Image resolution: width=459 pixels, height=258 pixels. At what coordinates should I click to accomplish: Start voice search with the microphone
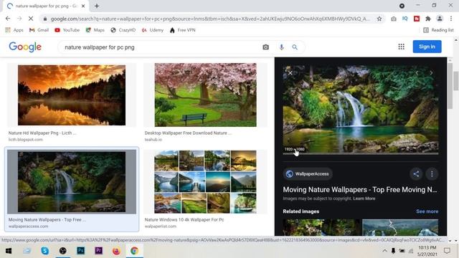pos(281,47)
